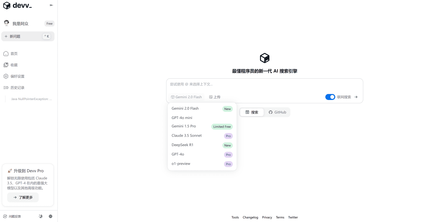Click 了解更多 in the Devv Pro card
424x222 pixels.
pyautogui.click(x=23, y=197)
